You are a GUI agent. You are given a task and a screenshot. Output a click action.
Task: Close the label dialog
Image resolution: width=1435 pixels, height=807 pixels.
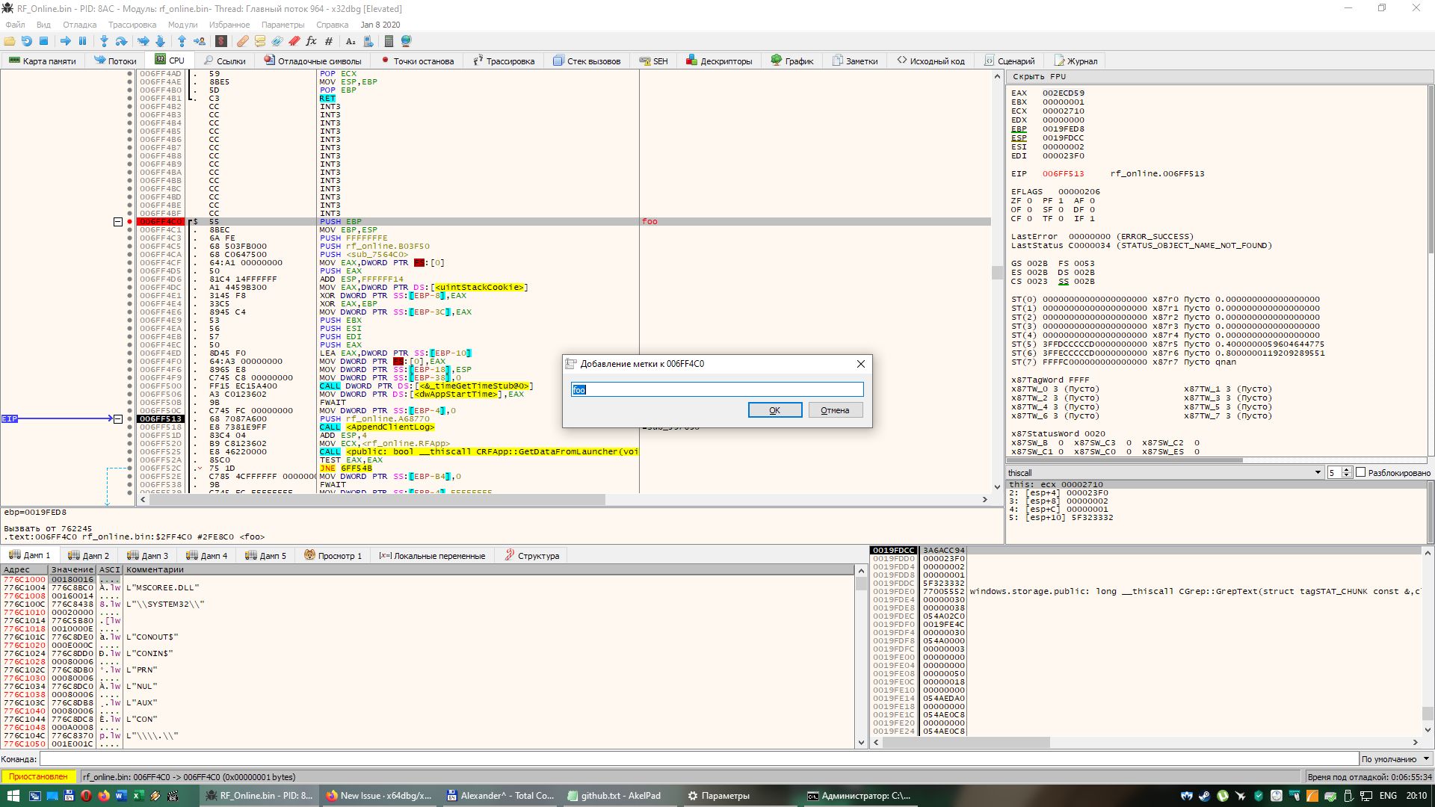[x=860, y=364]
